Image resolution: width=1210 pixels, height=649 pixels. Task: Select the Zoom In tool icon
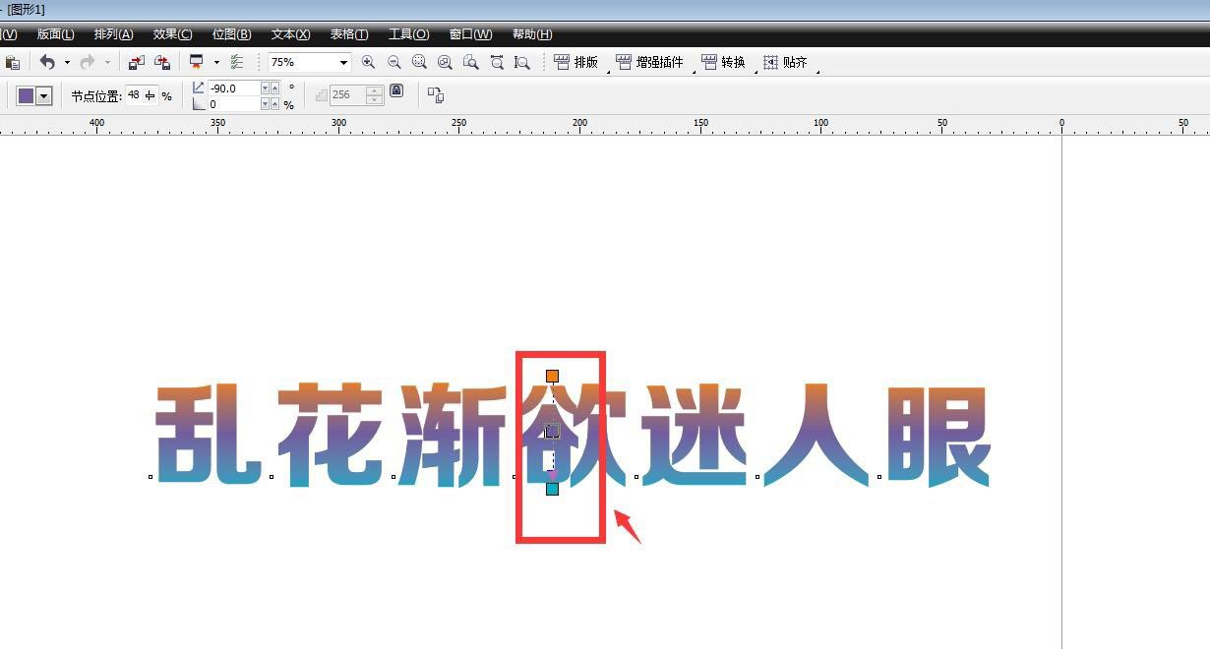pos(368,61)
